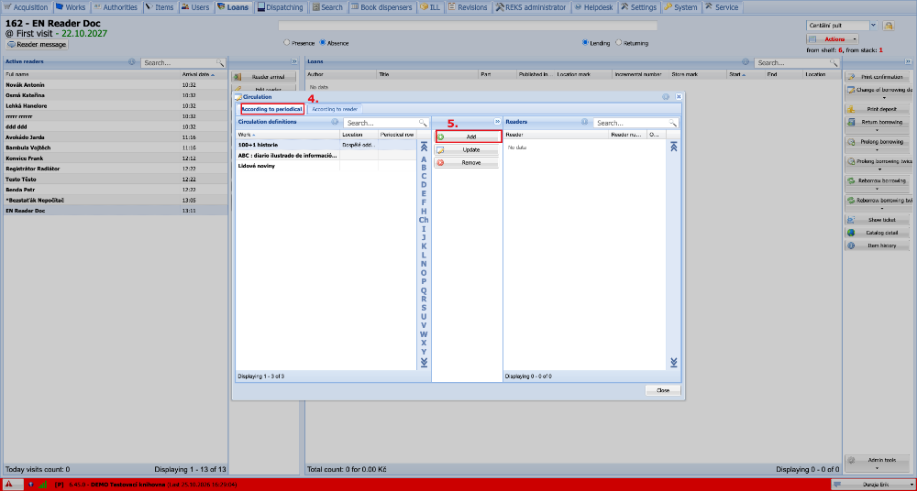917x491 pixels.
Task: Click magnifier in Loans panel search
Action: pyautogui.click(x=834, y=62)
